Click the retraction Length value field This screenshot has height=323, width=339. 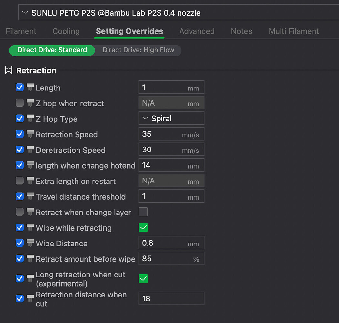171,87
